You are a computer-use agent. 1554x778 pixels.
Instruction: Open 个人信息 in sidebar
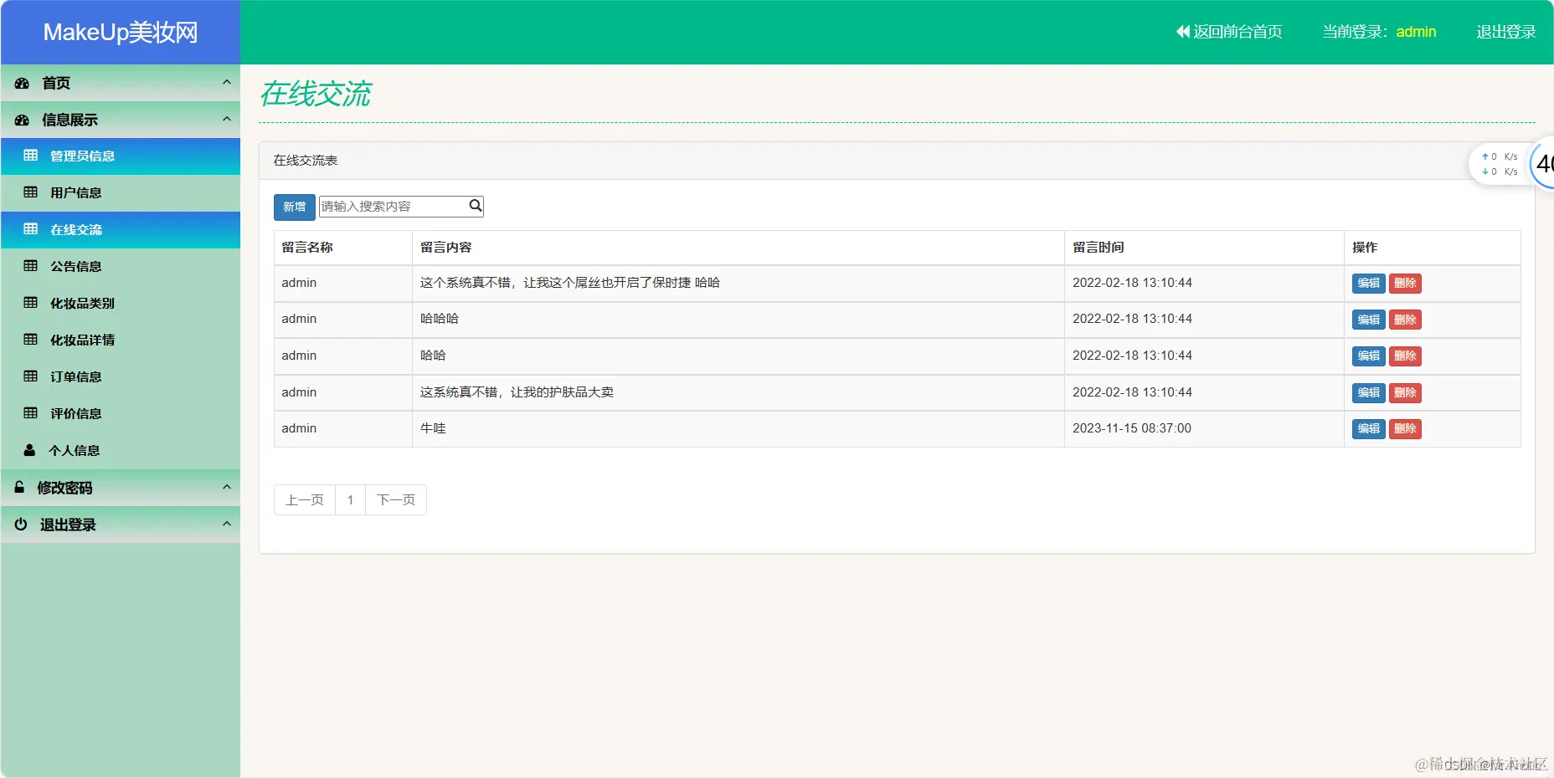[121, 451]
